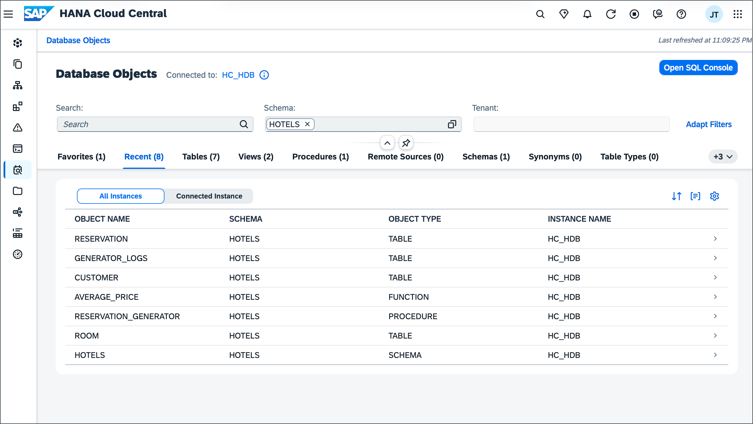Open table settings gear icon

(714, 196)
